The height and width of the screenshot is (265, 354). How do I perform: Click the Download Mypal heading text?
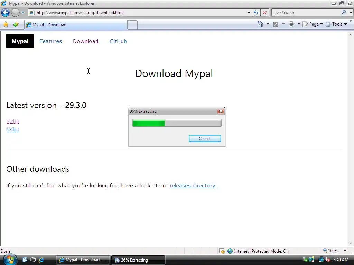(174, 73)
